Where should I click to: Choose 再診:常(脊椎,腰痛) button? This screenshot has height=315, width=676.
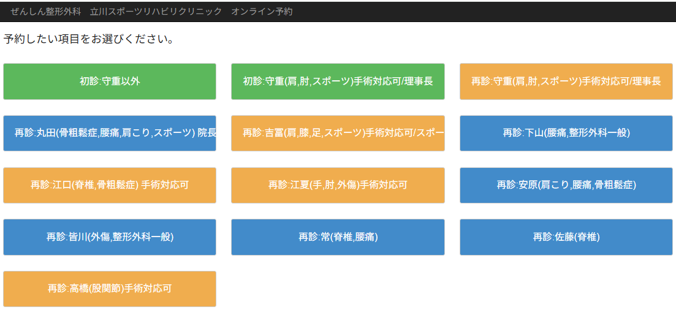[338, 237]
